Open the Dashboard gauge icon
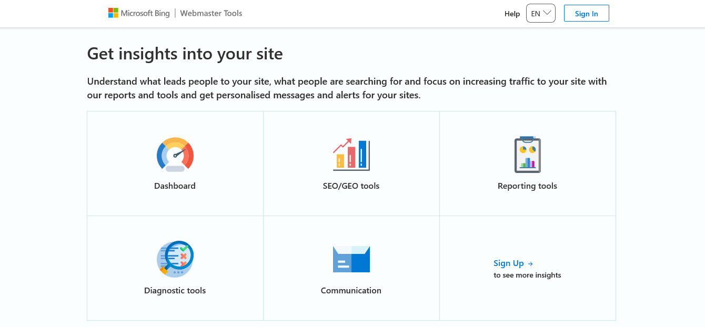The image size is (705, 327). tap(175, 155)
